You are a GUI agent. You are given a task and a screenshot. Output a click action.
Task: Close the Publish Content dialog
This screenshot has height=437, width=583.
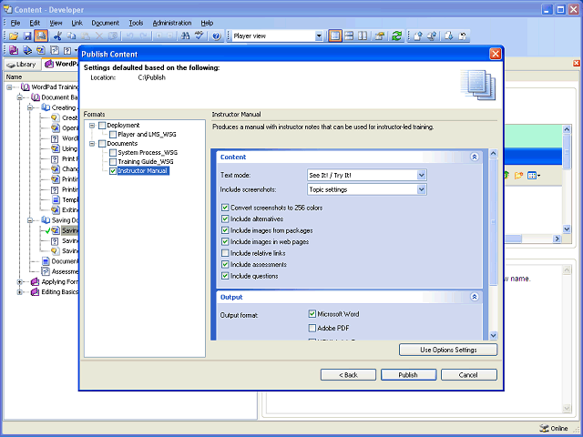496,55
